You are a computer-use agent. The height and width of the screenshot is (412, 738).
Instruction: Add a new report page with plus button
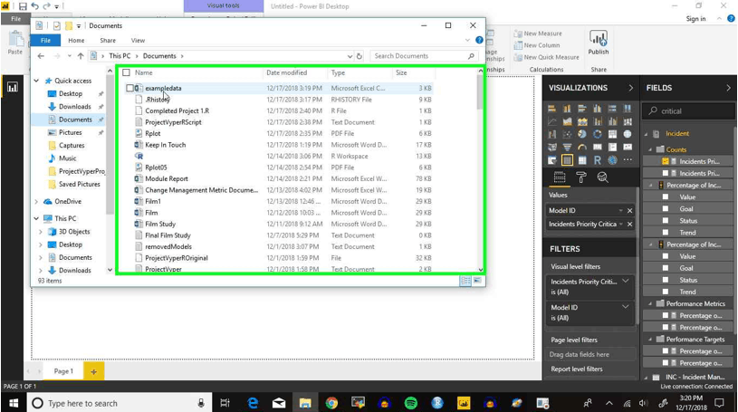(93, 371)
